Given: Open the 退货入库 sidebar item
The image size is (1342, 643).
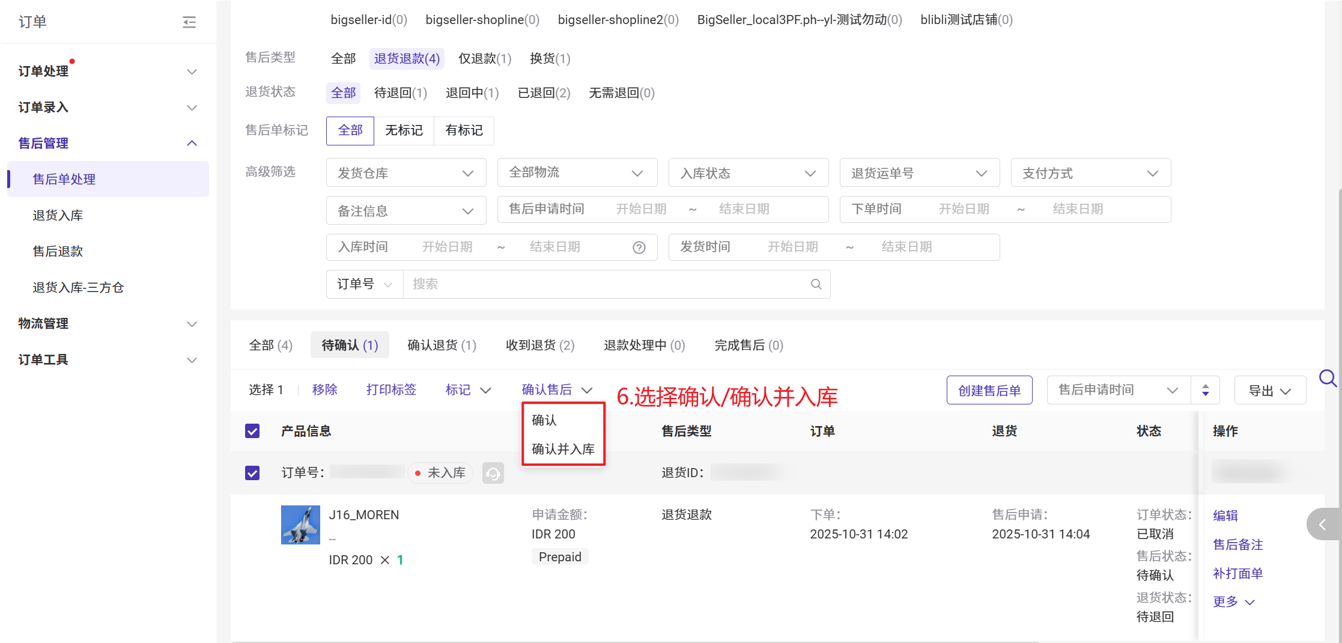Looking at the screenshot, I should click(x=58, y=215).
